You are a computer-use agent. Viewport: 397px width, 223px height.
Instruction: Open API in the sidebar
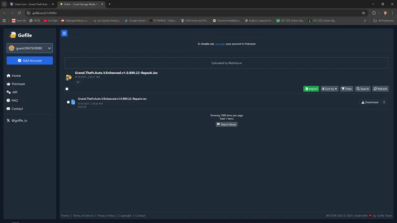pyautogui.click(x=12, y=92)
